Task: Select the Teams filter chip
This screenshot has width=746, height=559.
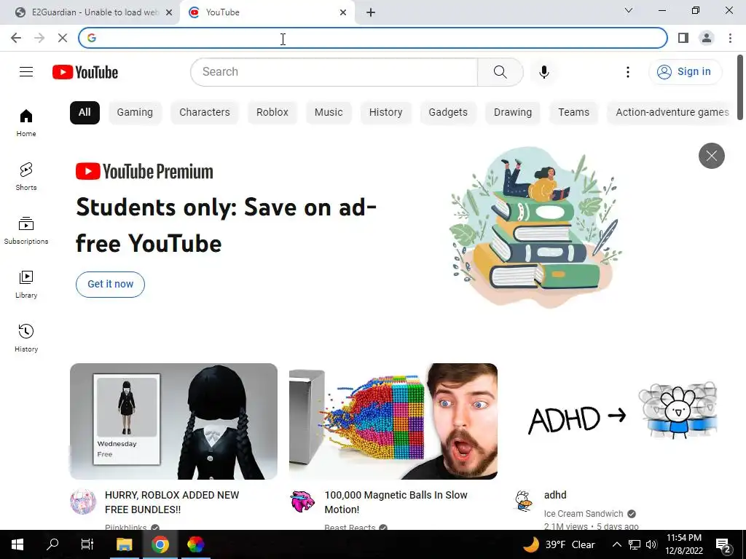Action: pos(574,113)
